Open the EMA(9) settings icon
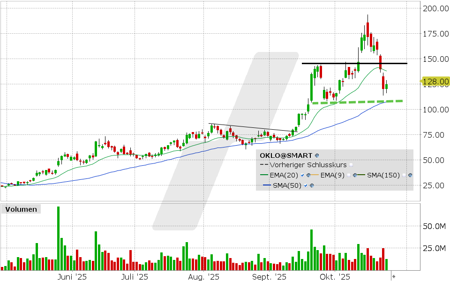 [355, 175]
